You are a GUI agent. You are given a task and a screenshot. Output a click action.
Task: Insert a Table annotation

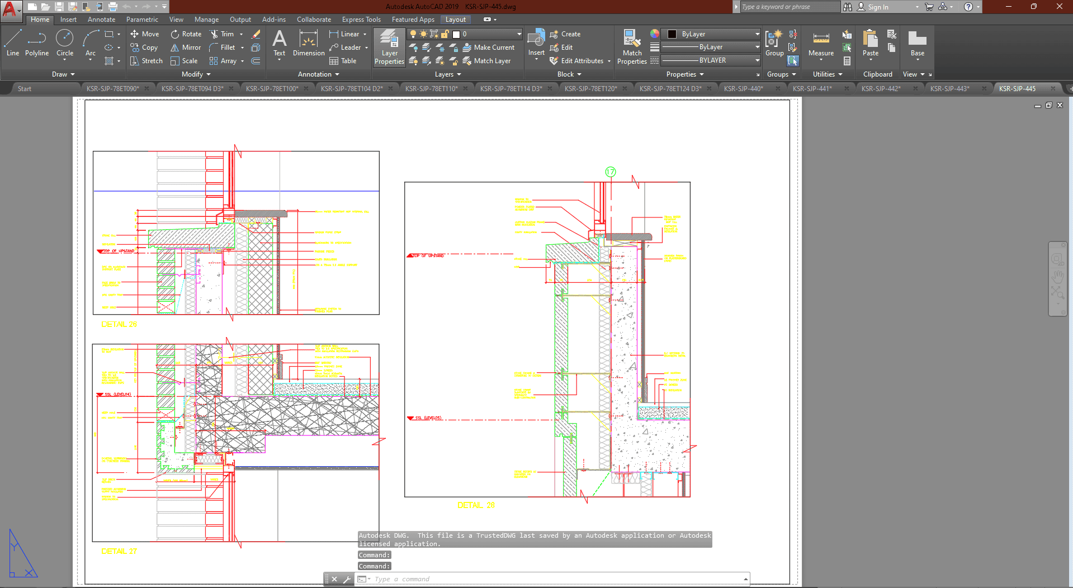(343, 61)
